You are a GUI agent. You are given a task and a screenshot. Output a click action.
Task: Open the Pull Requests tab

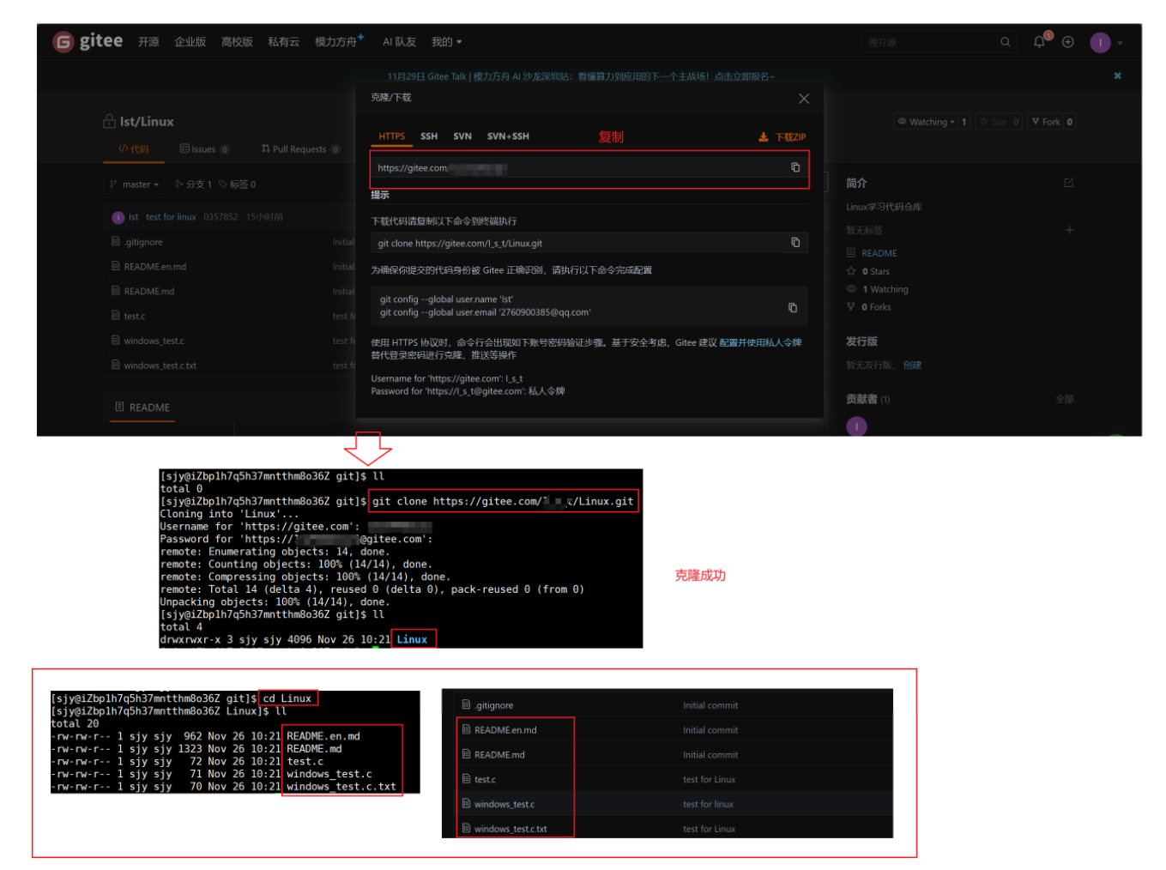click(300, 149)
